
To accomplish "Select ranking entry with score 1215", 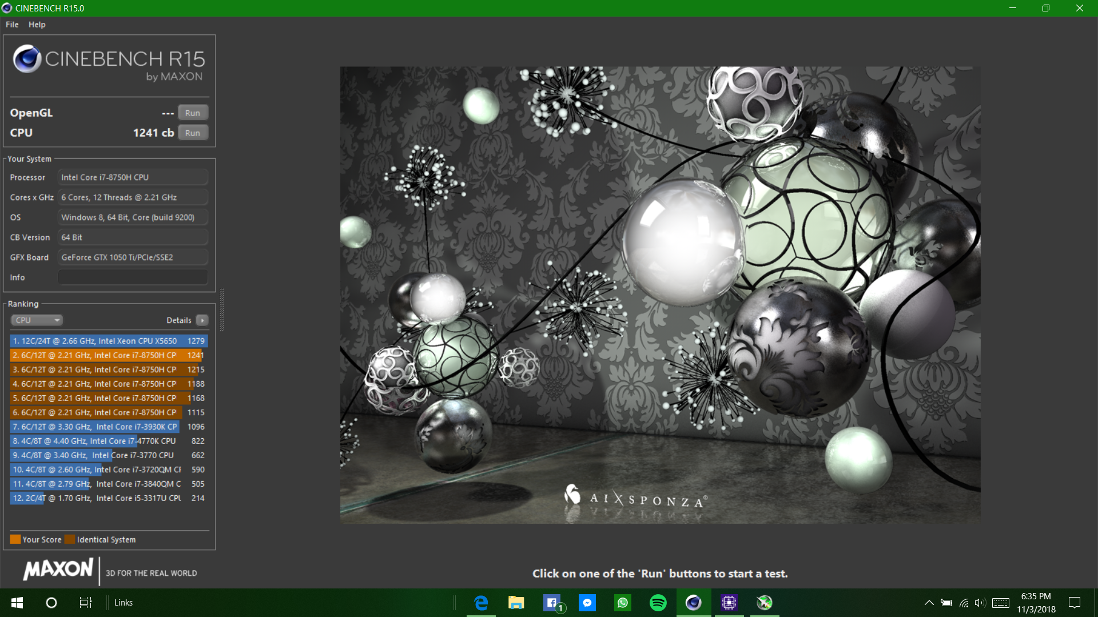I will click(x=109, y=369).
